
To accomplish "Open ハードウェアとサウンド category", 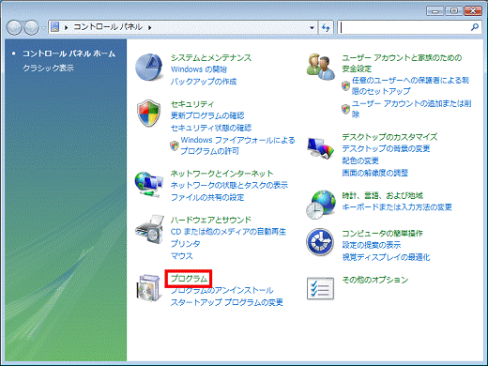I will pos(211,220).
